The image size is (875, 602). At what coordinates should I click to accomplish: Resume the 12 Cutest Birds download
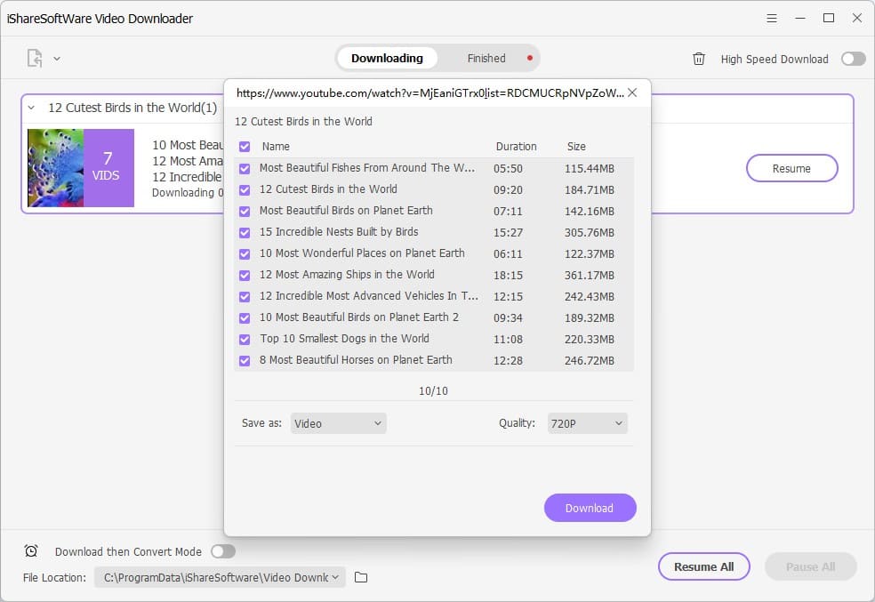point(791,168)
